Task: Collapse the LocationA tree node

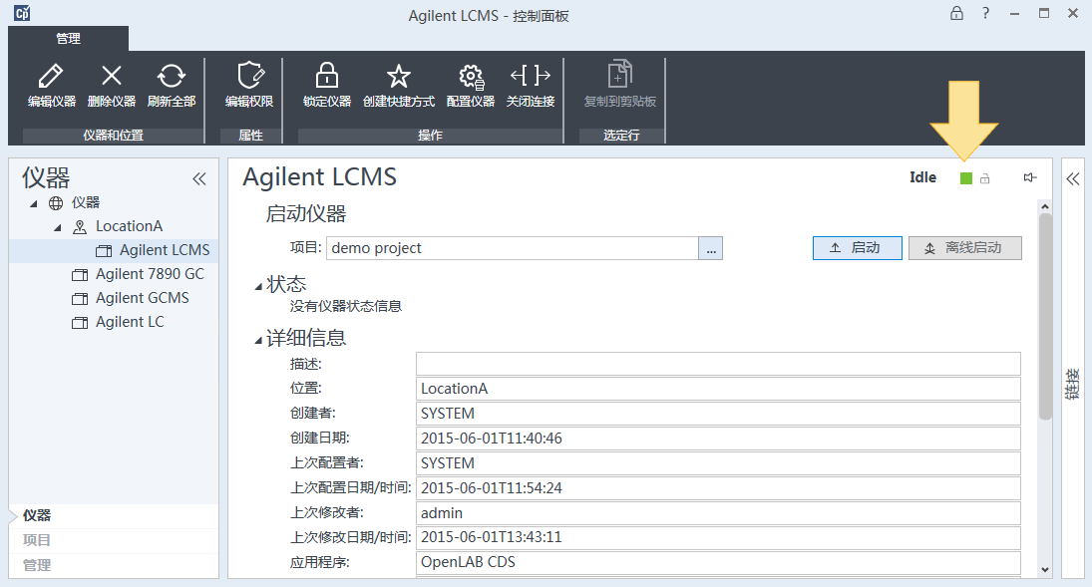Action: tap(58, 227)
